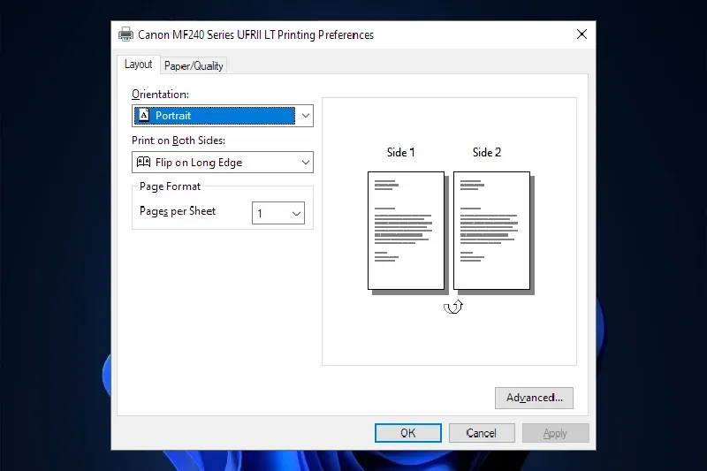Click the Portrait page icon in dropdown

pyautogui.click(x=144, y=116)
